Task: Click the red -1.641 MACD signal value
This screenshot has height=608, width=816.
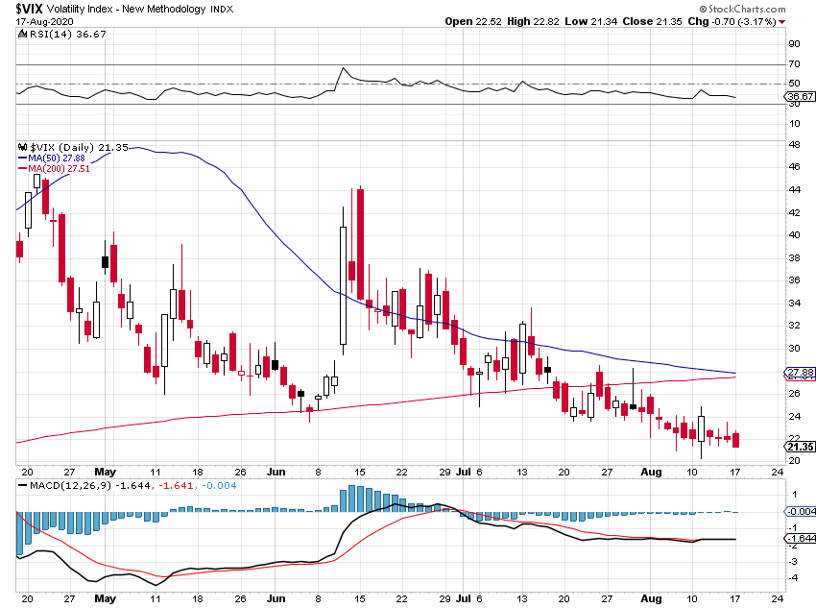Action: (x=176, y=486)
